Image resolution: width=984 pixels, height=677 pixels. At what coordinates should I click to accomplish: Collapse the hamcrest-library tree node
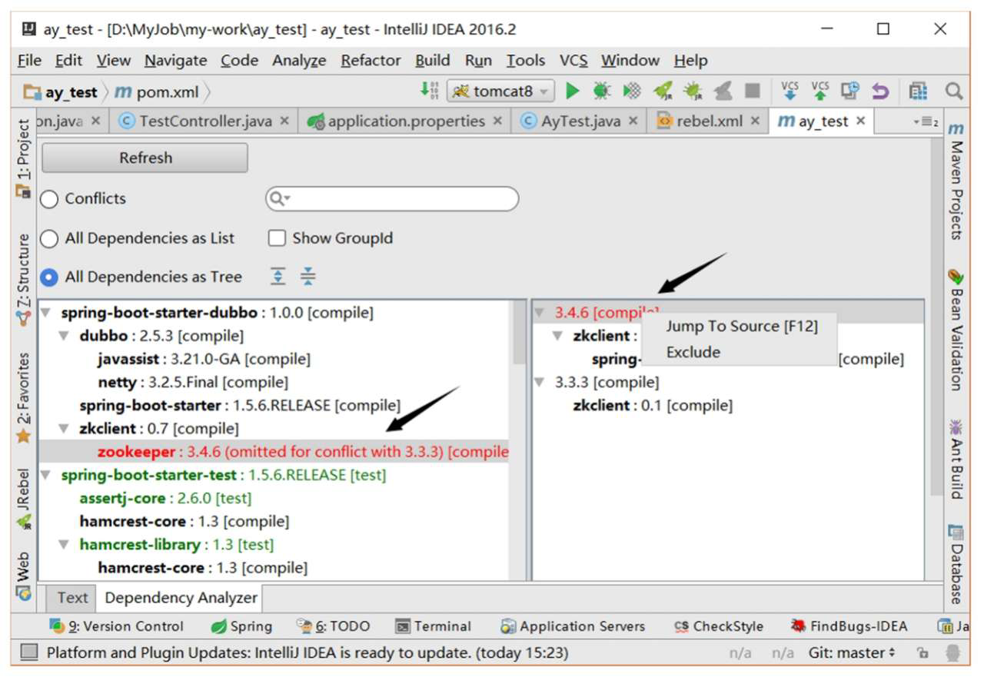pyautogui.click(x=65, y=544)
